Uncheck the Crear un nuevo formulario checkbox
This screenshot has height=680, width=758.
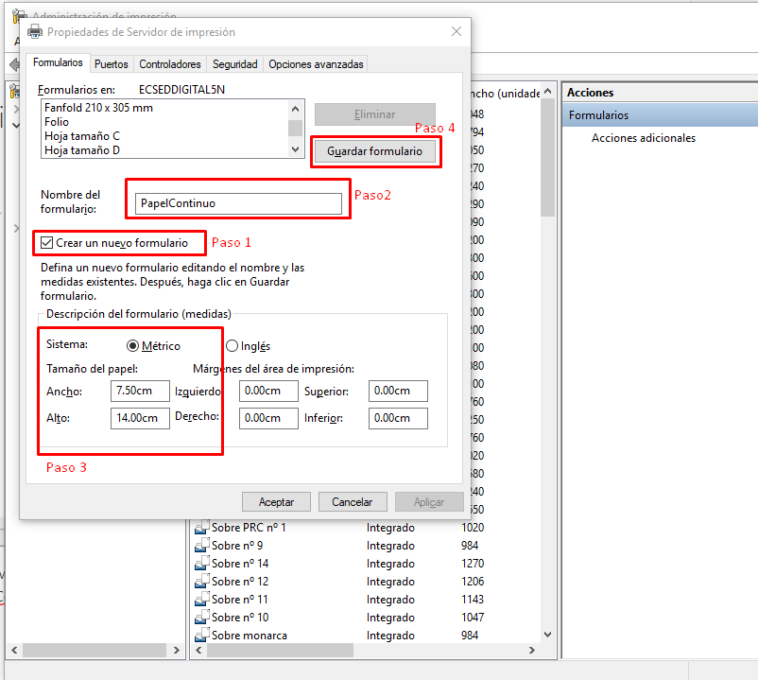click(47, 243)
